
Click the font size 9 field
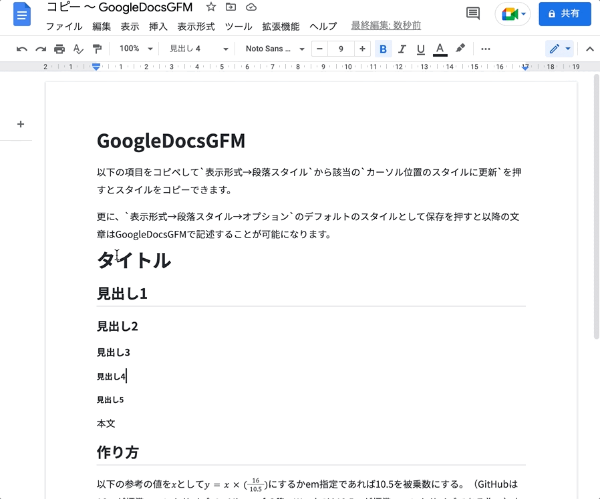point(341,49)
